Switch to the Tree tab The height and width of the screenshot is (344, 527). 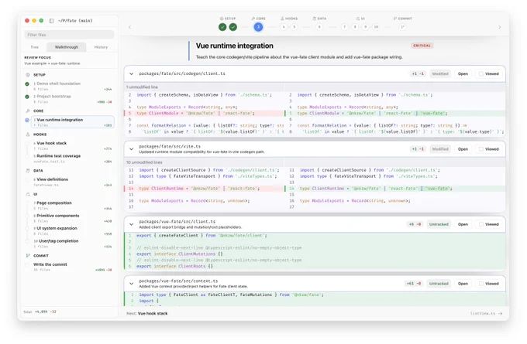pyautogui.click(x=35, y=47)
